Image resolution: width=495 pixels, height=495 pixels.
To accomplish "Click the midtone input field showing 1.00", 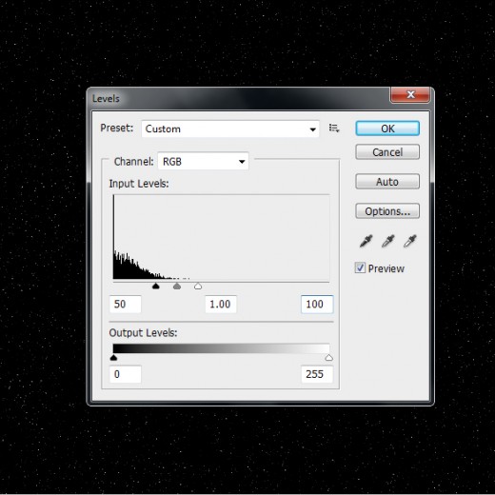I will pyautogui.click(x=221, y=304).
